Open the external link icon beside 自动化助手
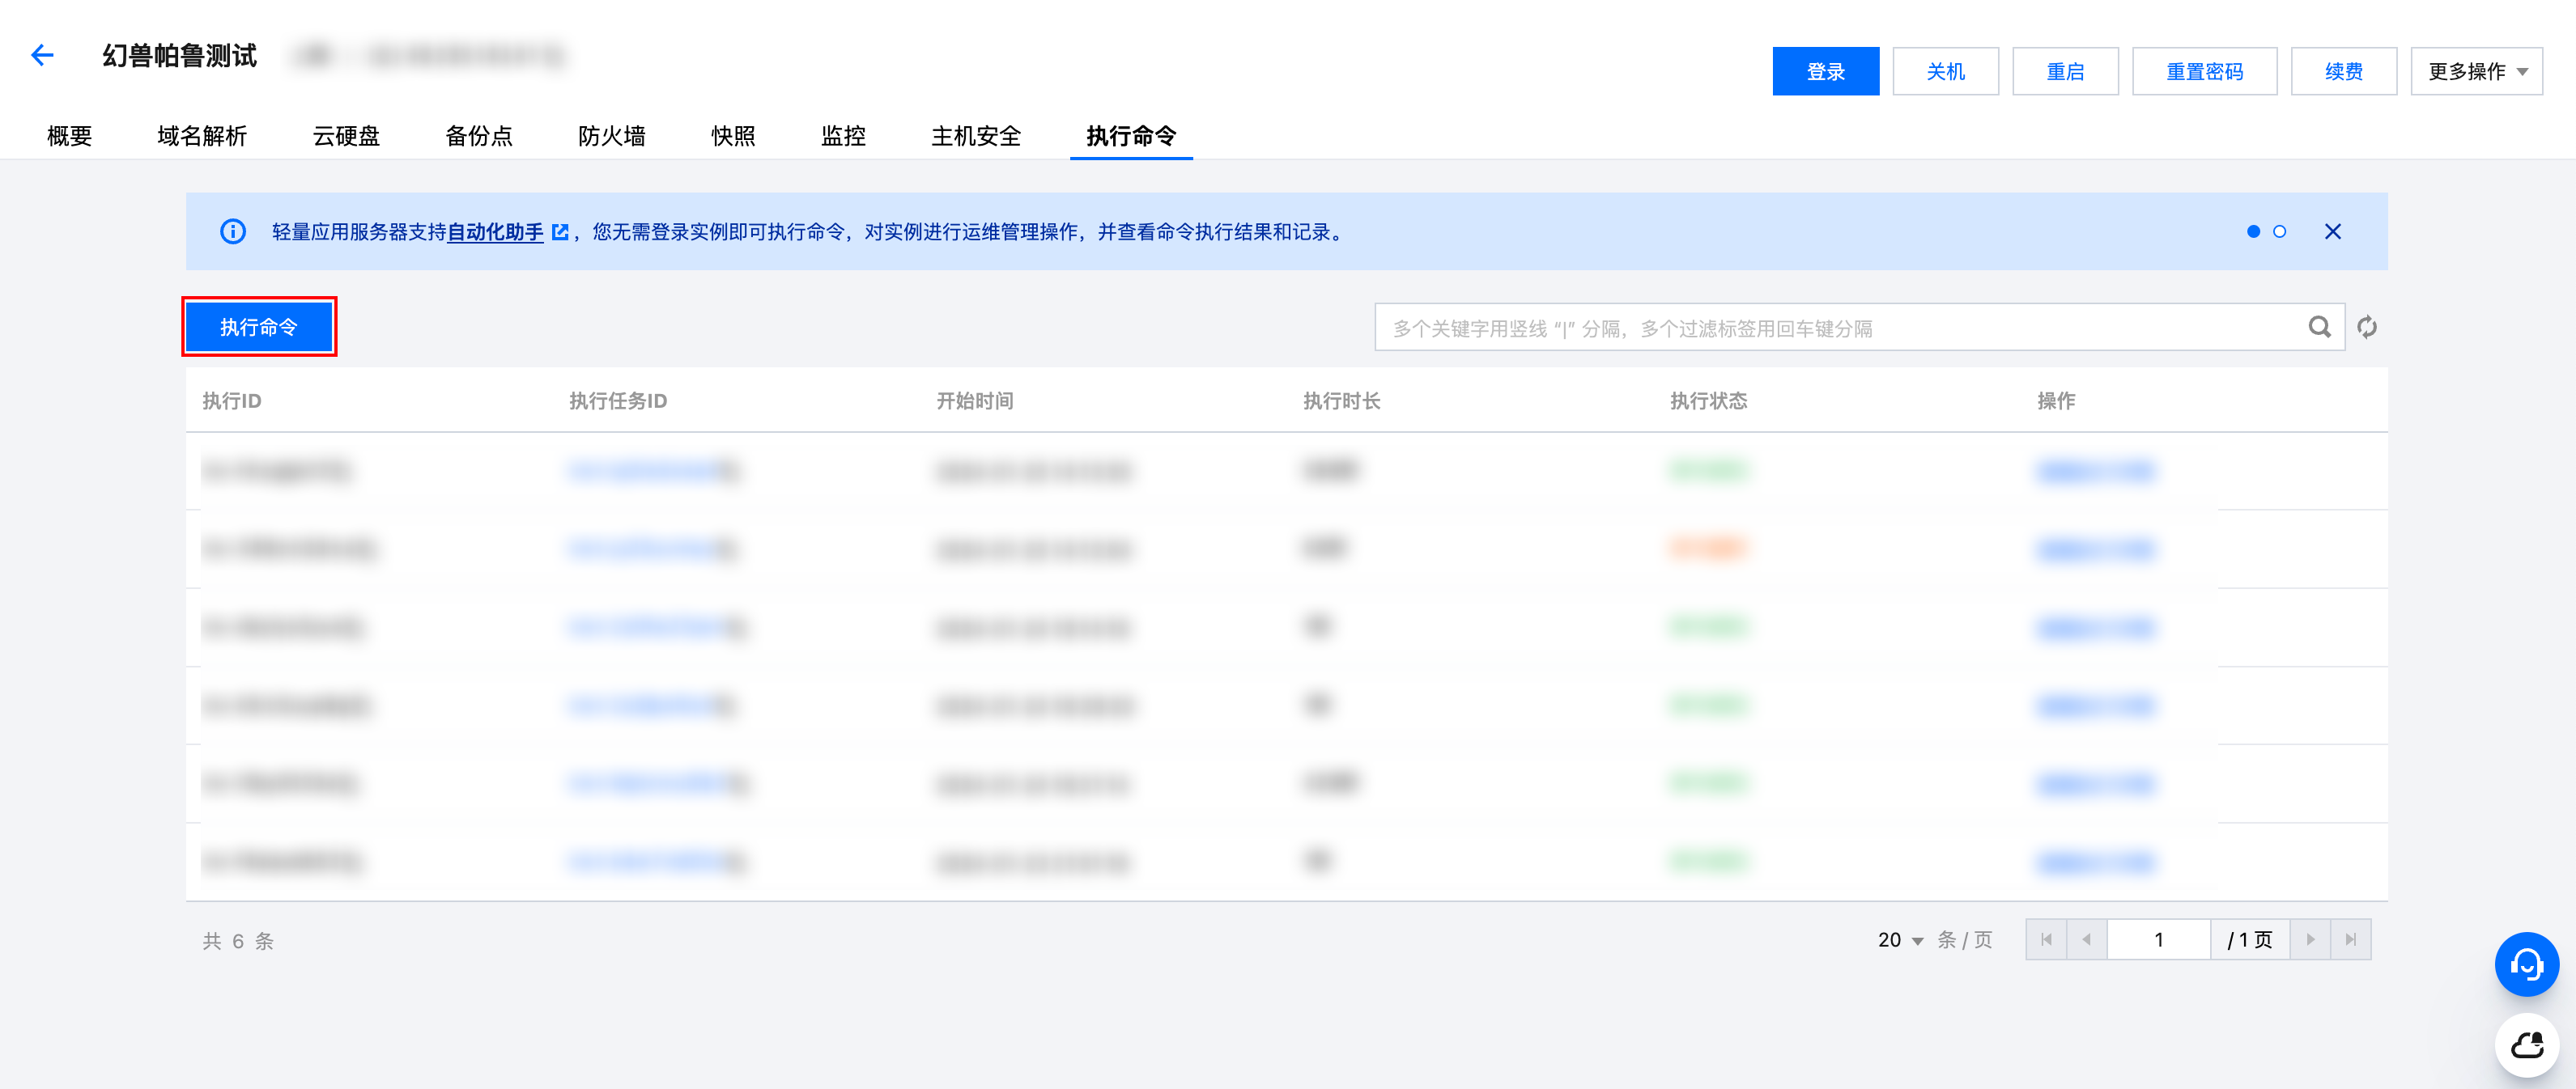 click(560, 231)
